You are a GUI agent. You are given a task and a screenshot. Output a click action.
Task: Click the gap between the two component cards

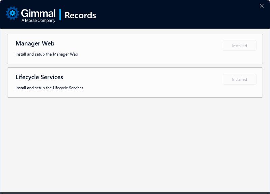click(x=135, y=66)
